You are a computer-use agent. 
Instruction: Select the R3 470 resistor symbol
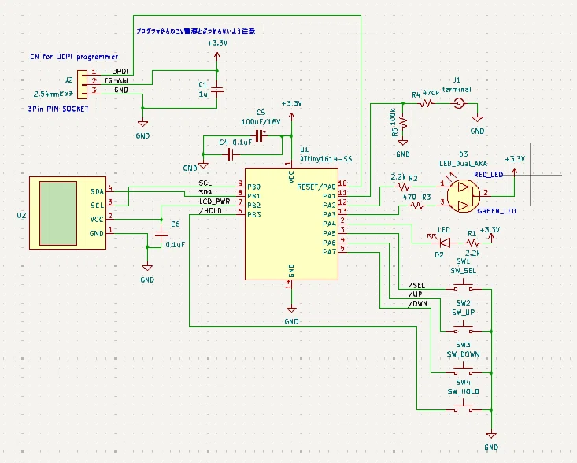[x=417, y=206]
